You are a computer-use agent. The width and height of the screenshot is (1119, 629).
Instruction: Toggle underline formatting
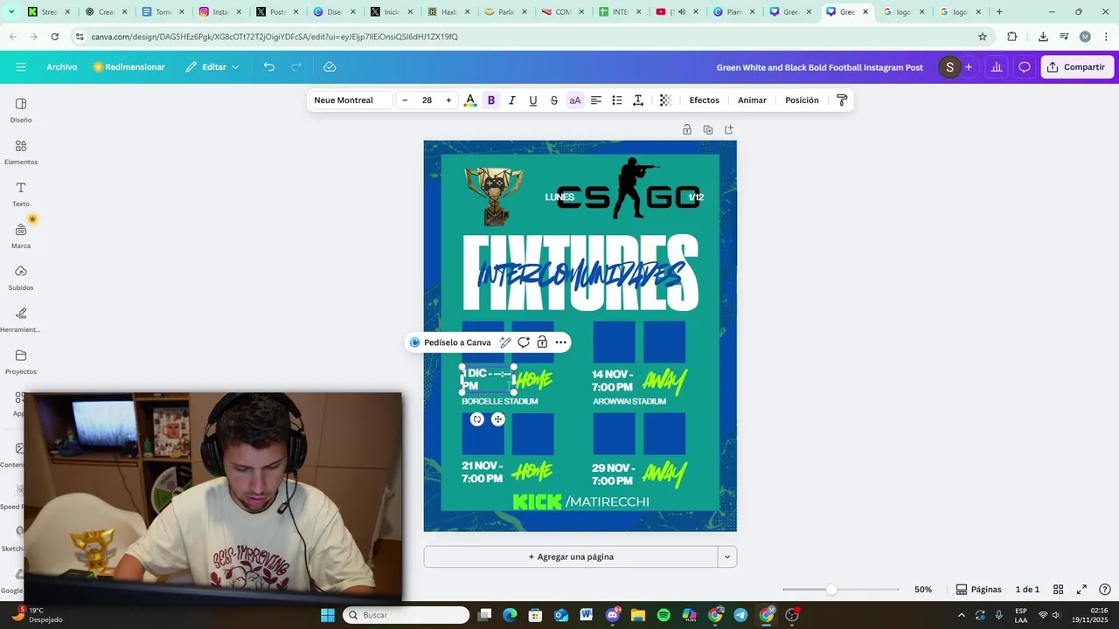(533, 100)
